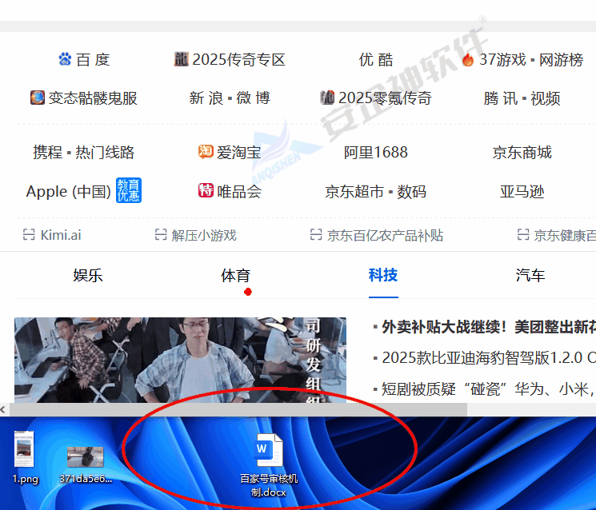Open the 京东超市·数码 link
Screen dimensions: 596x510
point(375,191)
